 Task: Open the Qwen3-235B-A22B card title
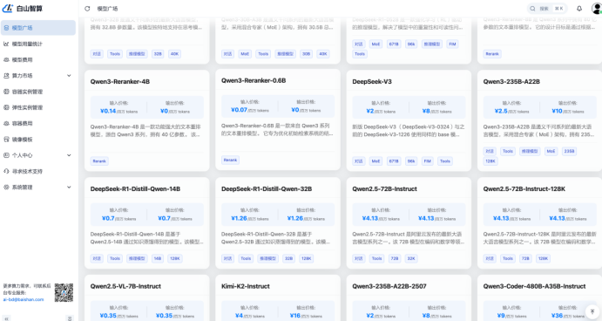(511, 81)
